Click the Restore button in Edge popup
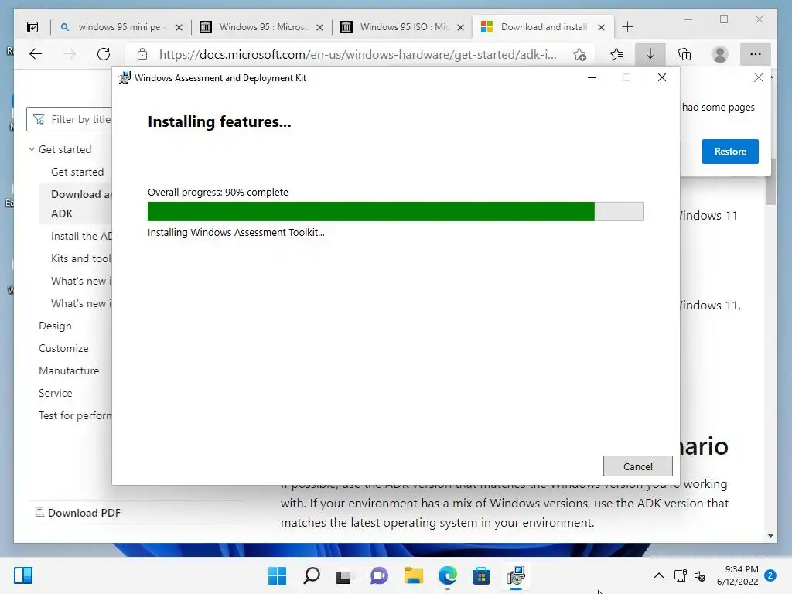 [x=730, y=152]
